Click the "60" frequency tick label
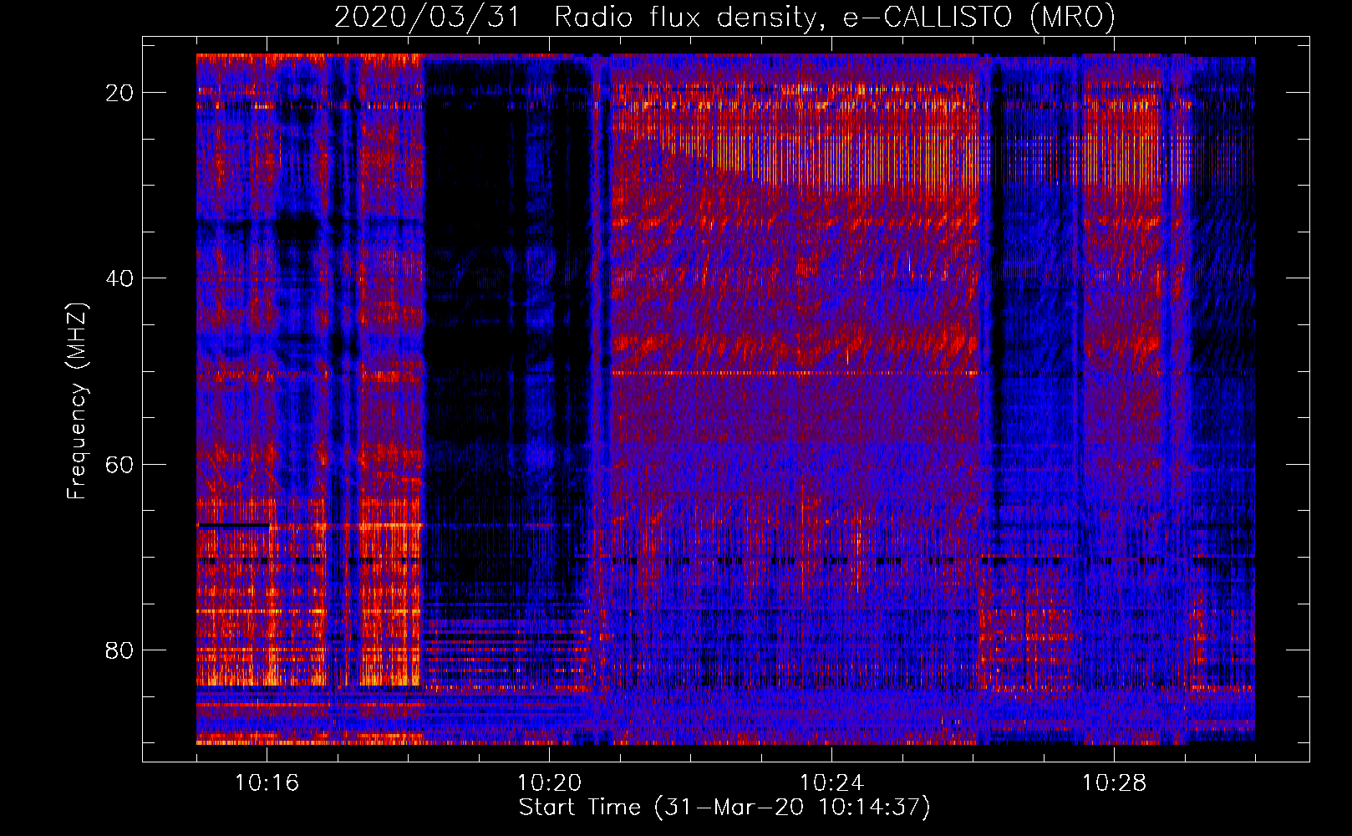Screen dimensions: 1352x836 (119, 464)
